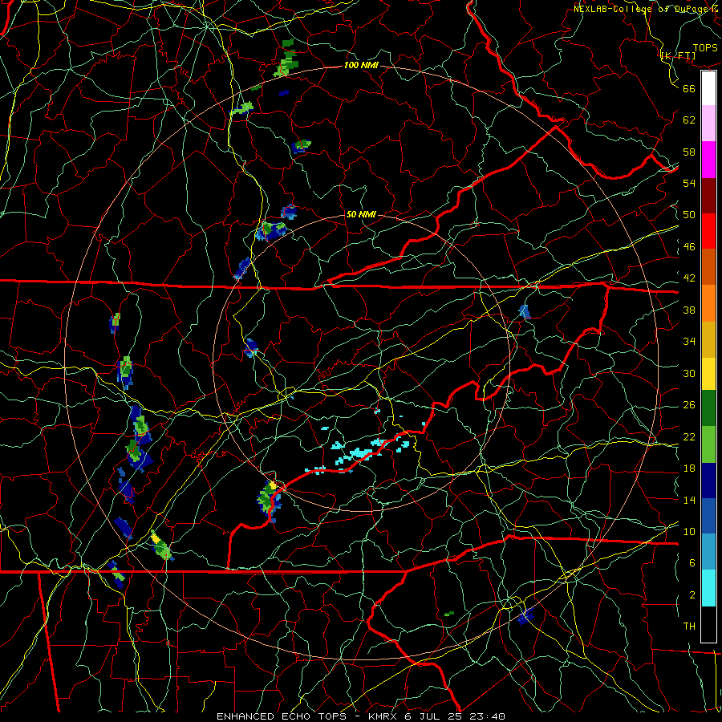The image size is (722, 722).
Task: Select the light orange legend swatch
Action: pyautogui.click(x=708, y=303)
